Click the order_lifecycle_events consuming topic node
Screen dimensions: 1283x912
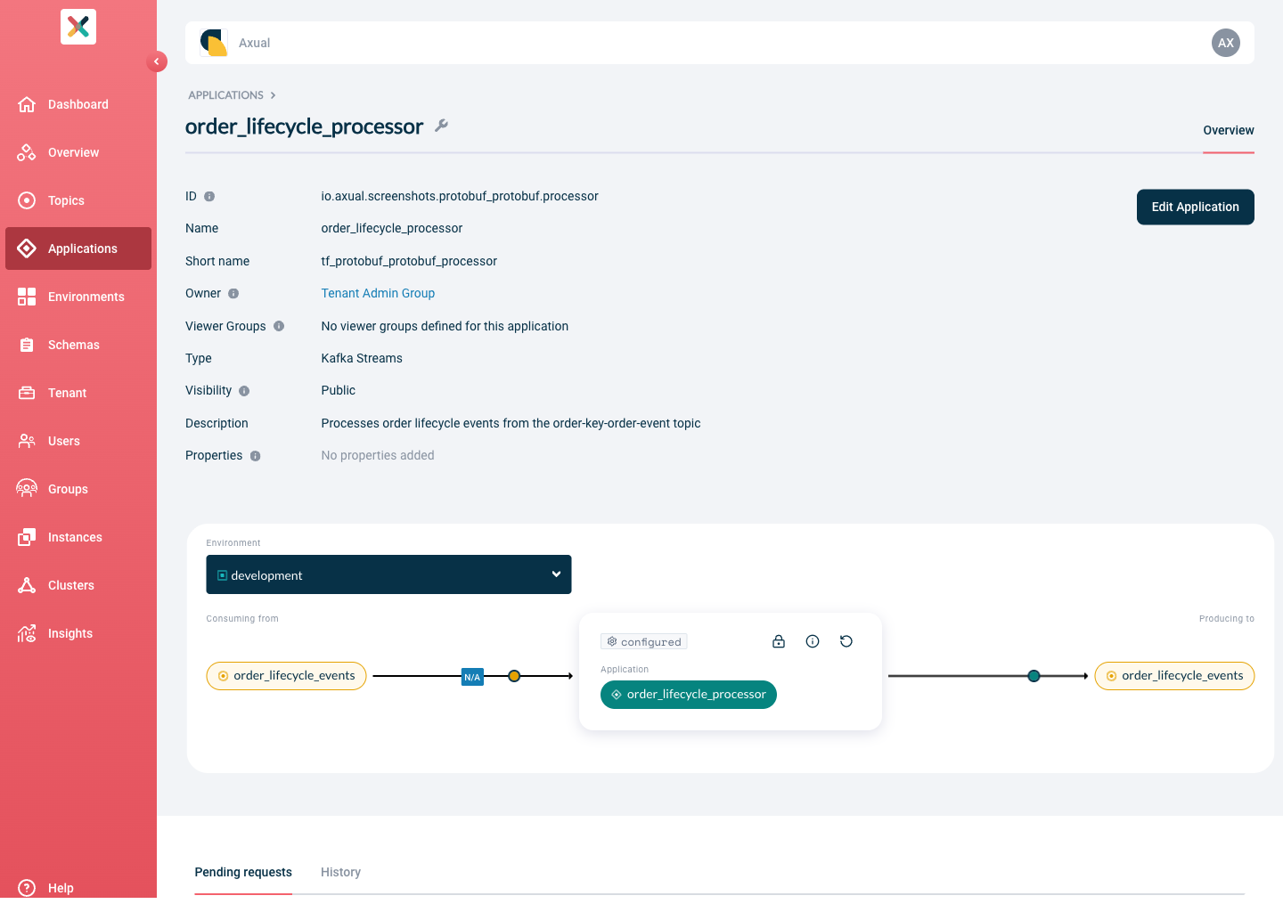pos(286,676)
